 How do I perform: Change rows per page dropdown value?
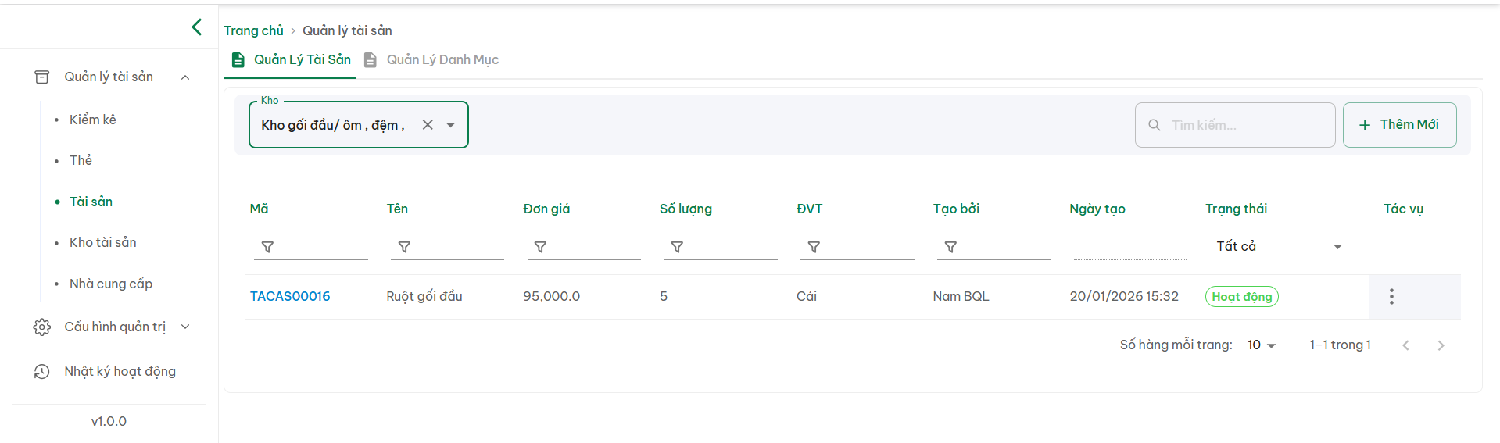[x=1261, y=345]
